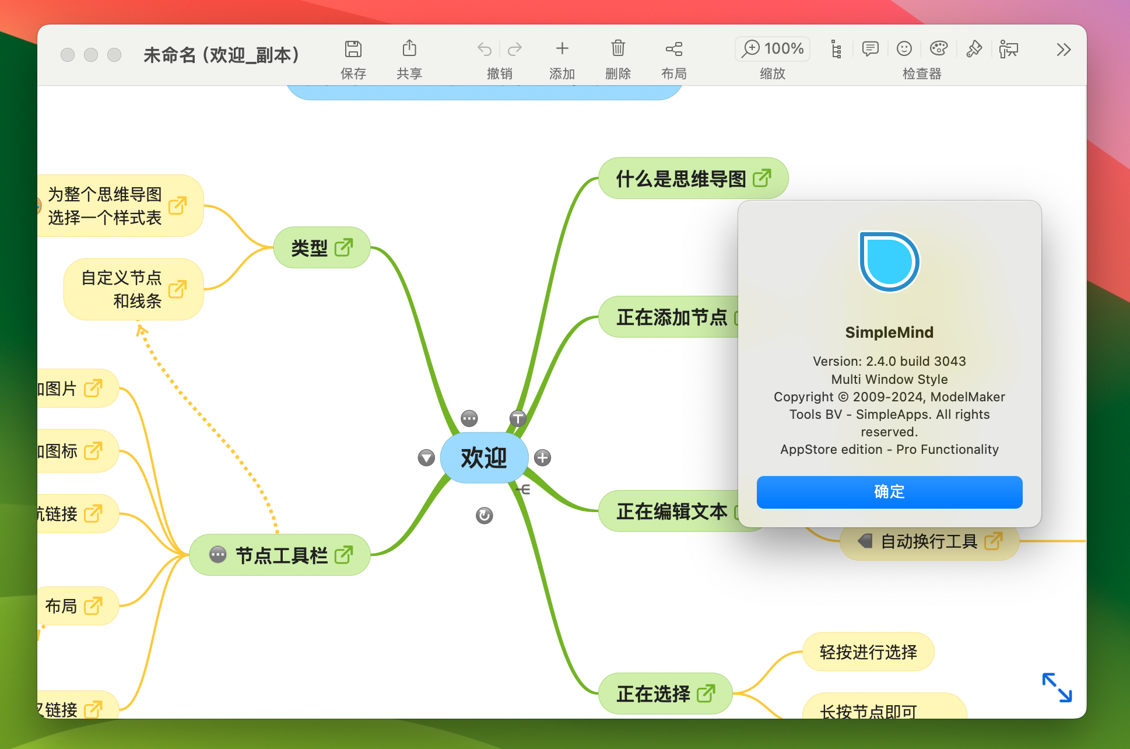Expand hidden toolbar items with >> chevron
This screenshot has width=1130, height=749.
point(1064,50)
